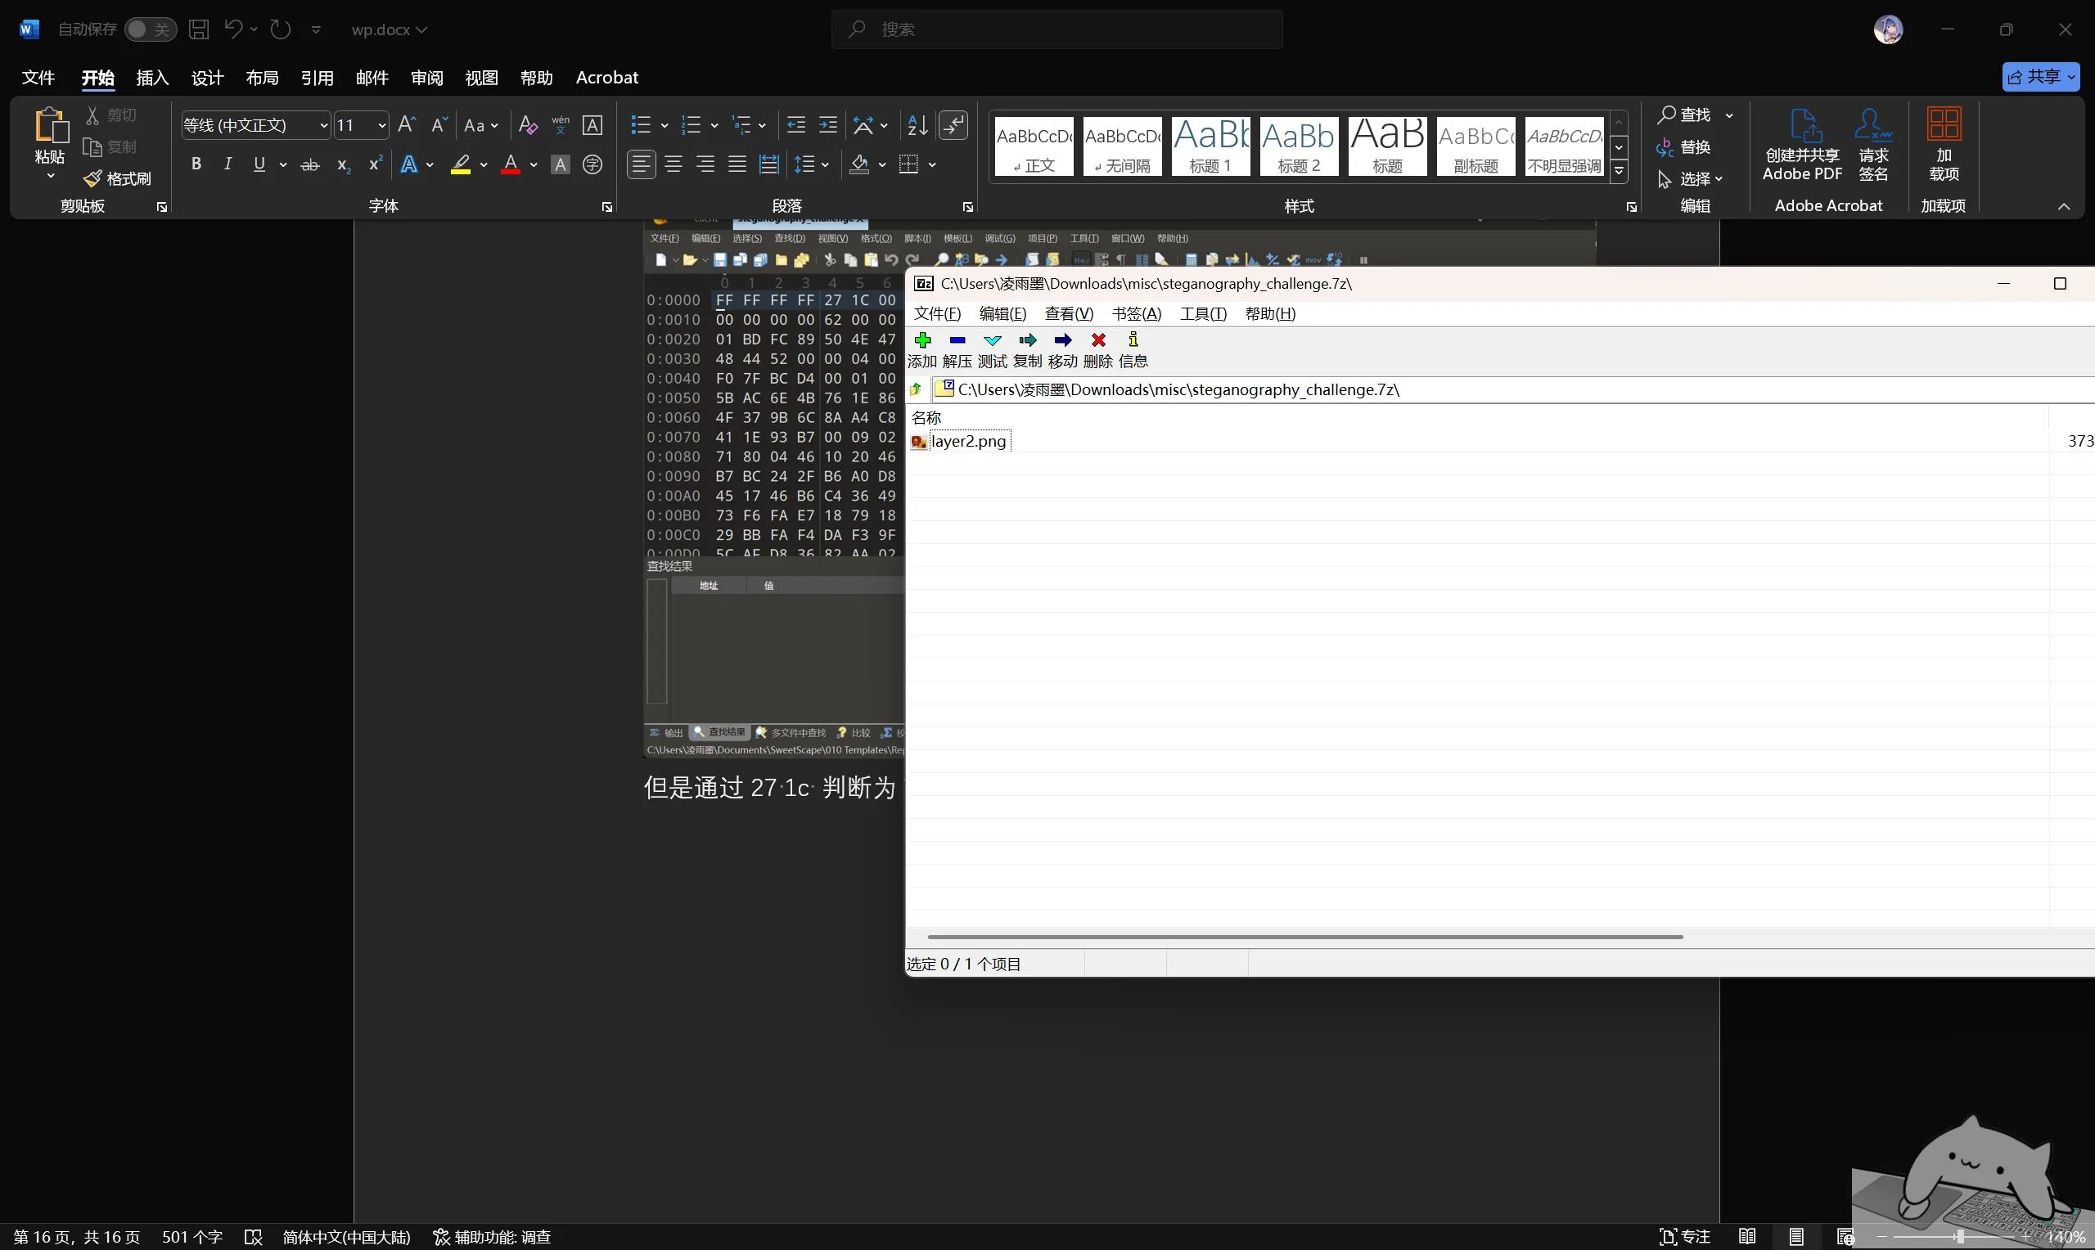Click the red Delete (删除) icon in 7-Zip

1098,340
